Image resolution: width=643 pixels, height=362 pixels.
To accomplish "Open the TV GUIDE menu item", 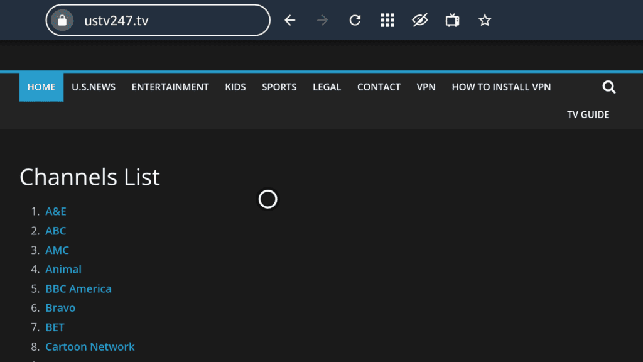I will pyautogui.click(x=588, y=114).
